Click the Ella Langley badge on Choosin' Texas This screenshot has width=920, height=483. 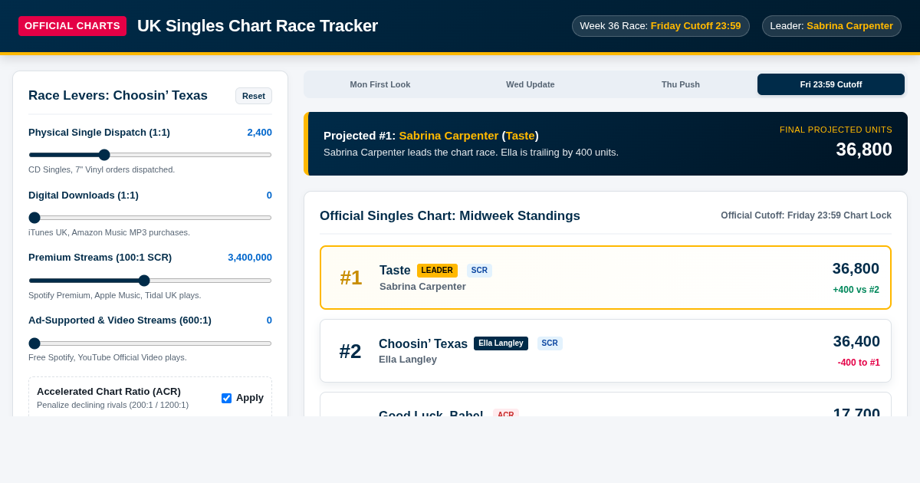pos(501,343)
